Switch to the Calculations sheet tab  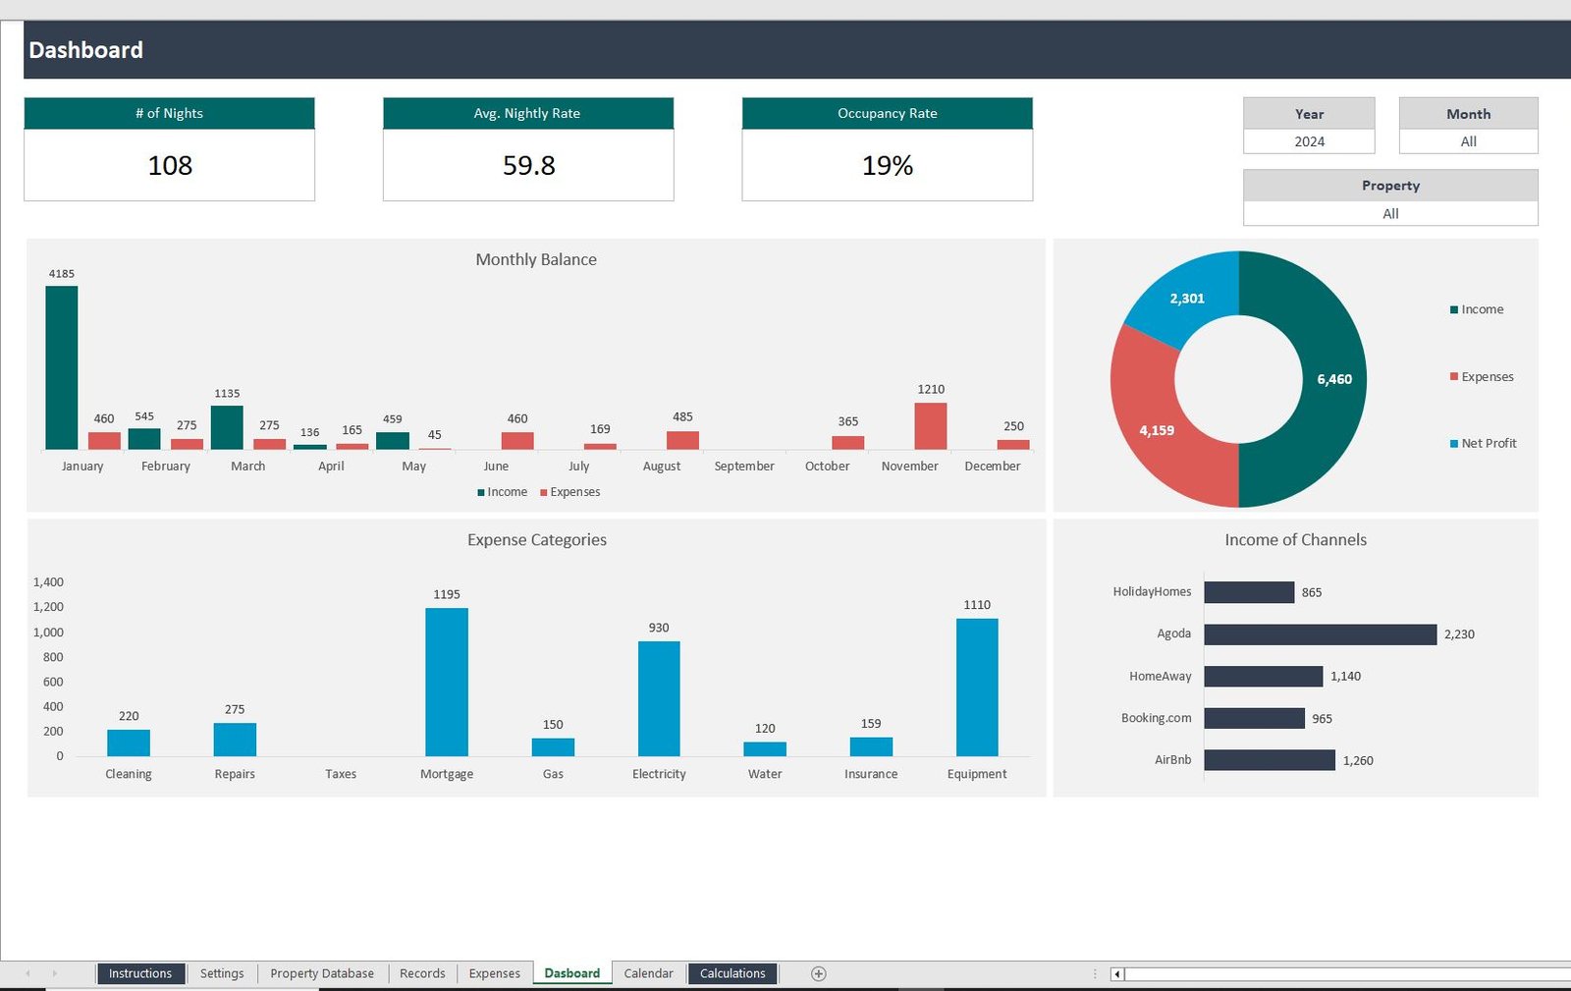point(732,973)
